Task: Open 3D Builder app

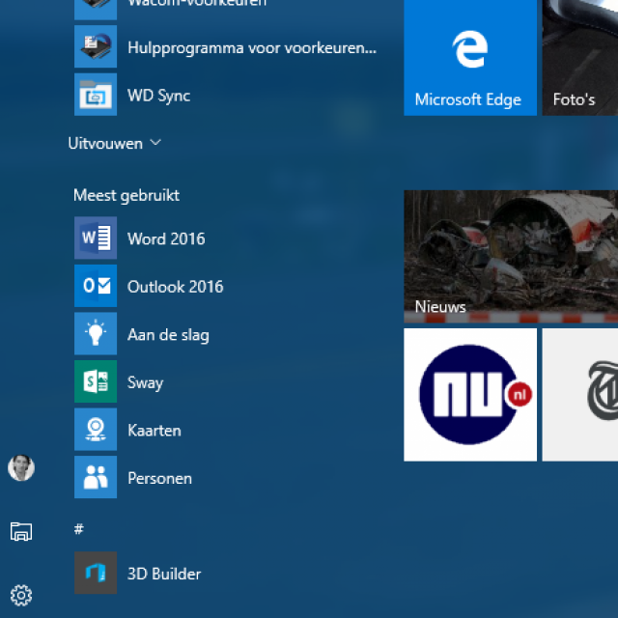Action: click(163, 574)
